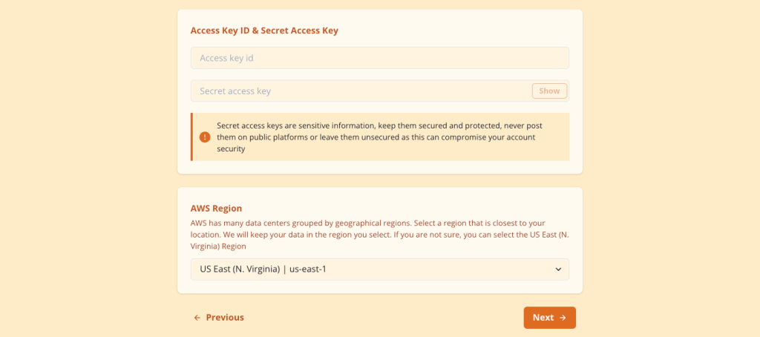Toggle secret key visibility with Show

[549, 91]
